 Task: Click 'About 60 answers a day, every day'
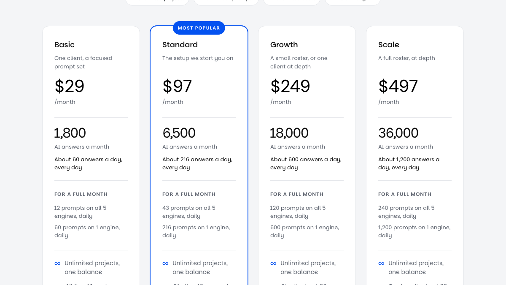pos(89,163)
